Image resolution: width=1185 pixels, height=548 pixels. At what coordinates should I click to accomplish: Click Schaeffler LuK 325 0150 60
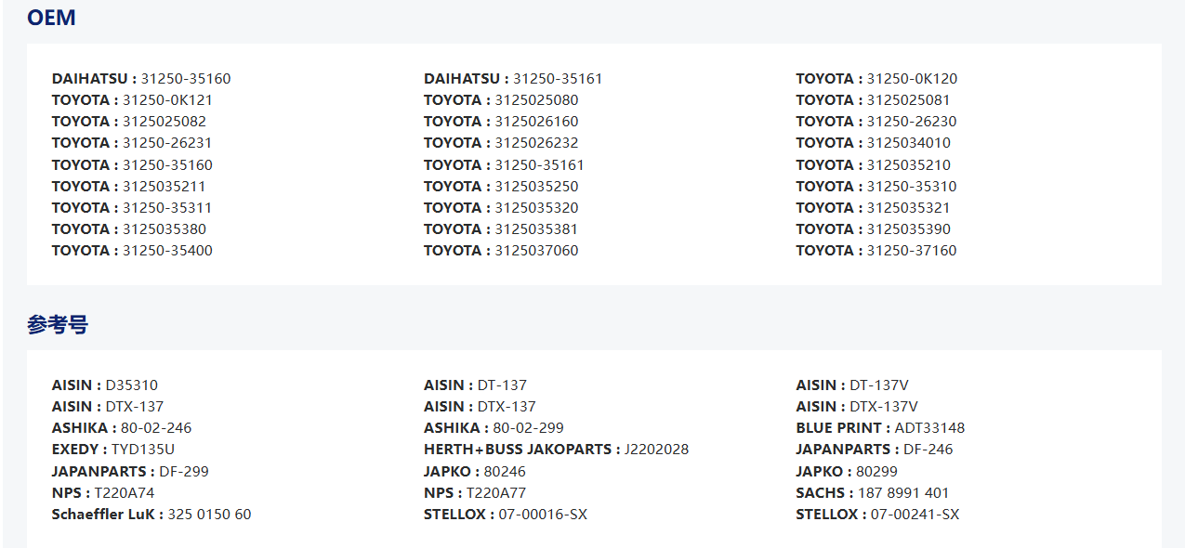[x=151, y=515]
